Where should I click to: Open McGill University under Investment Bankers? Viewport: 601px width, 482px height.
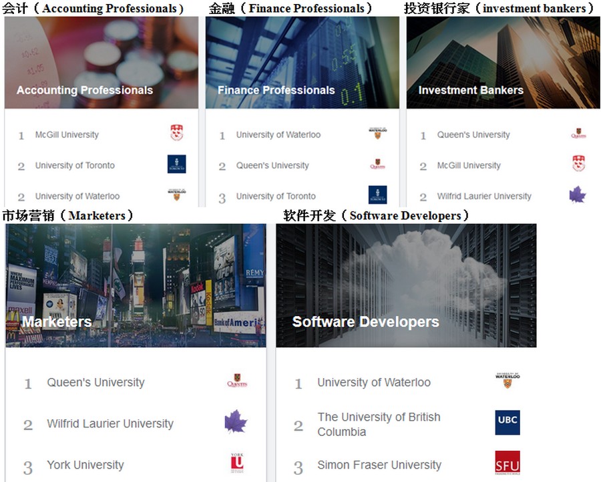click(469, 165)
